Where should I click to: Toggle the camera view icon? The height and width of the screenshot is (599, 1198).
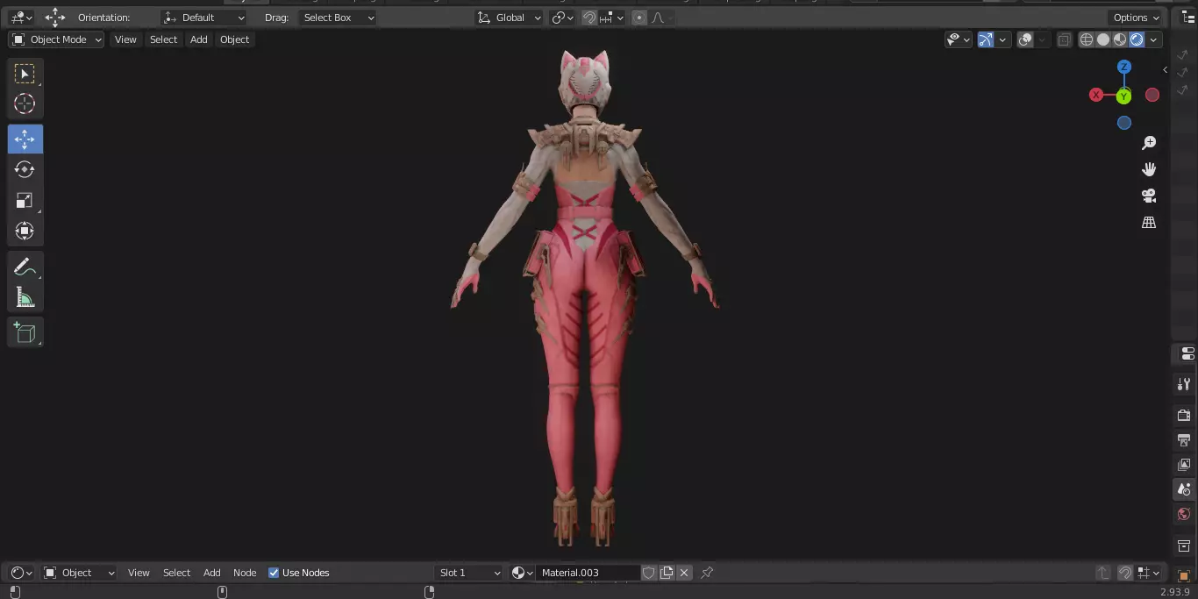coord(1149,196)
